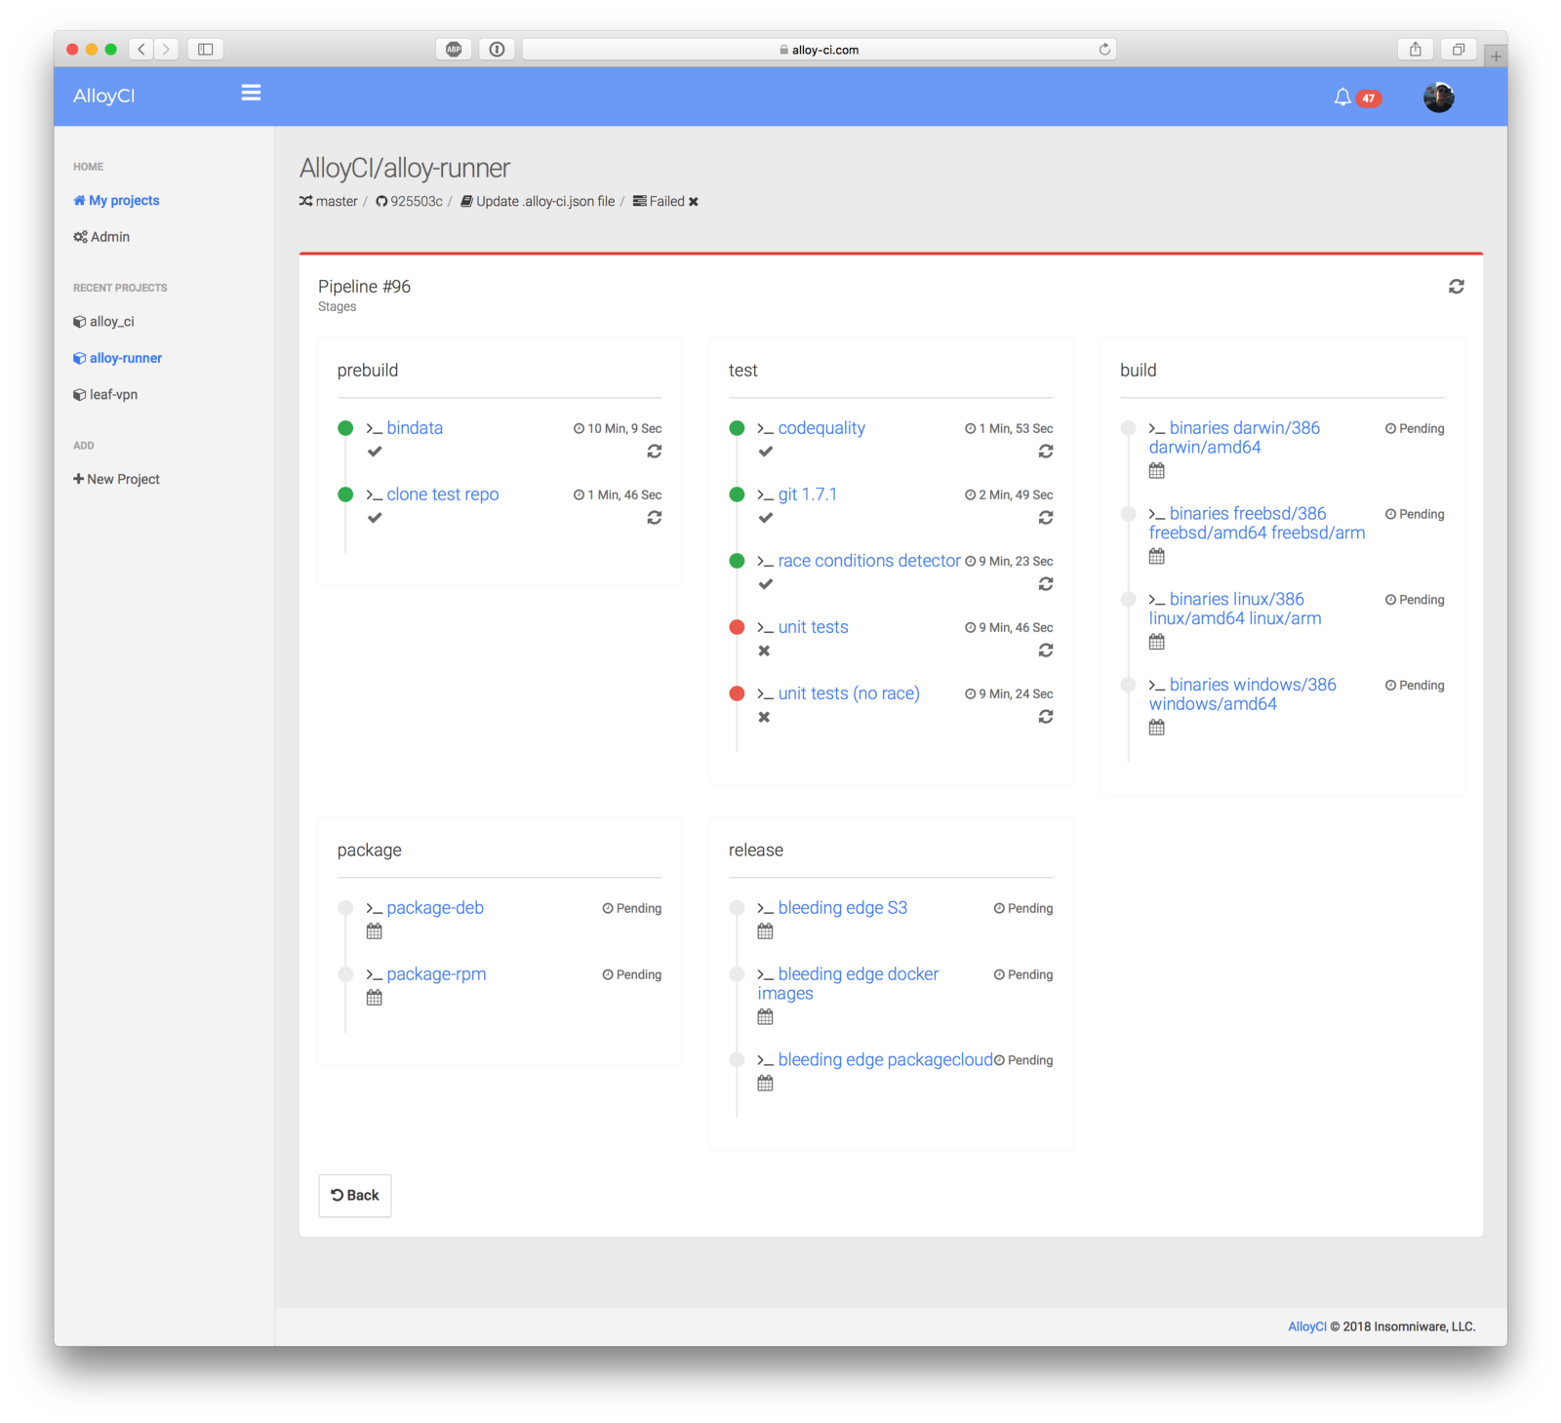Retry the clone test repo job

pyautogui.click(x=655, y=518)
